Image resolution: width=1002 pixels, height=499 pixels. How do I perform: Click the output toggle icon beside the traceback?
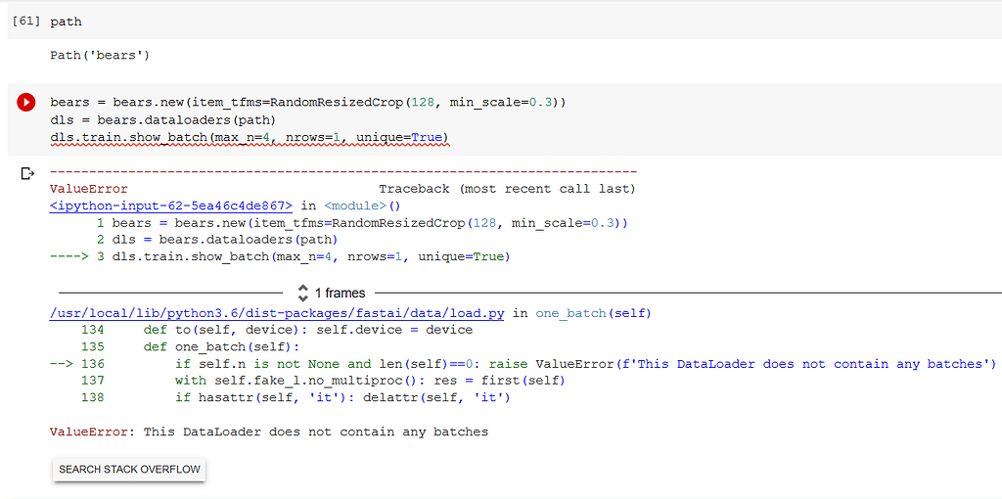(27, 173)
